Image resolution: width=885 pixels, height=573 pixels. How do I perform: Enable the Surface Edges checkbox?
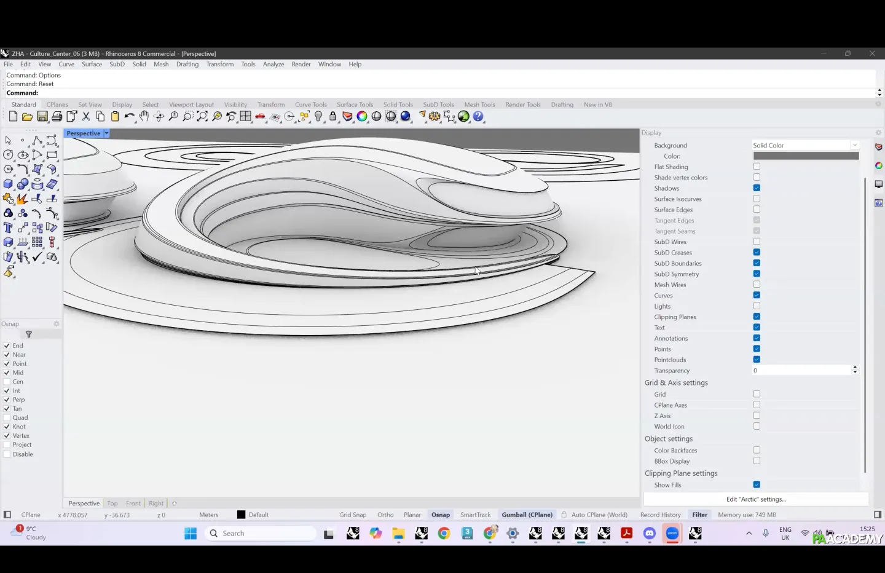tap(757, 210)
